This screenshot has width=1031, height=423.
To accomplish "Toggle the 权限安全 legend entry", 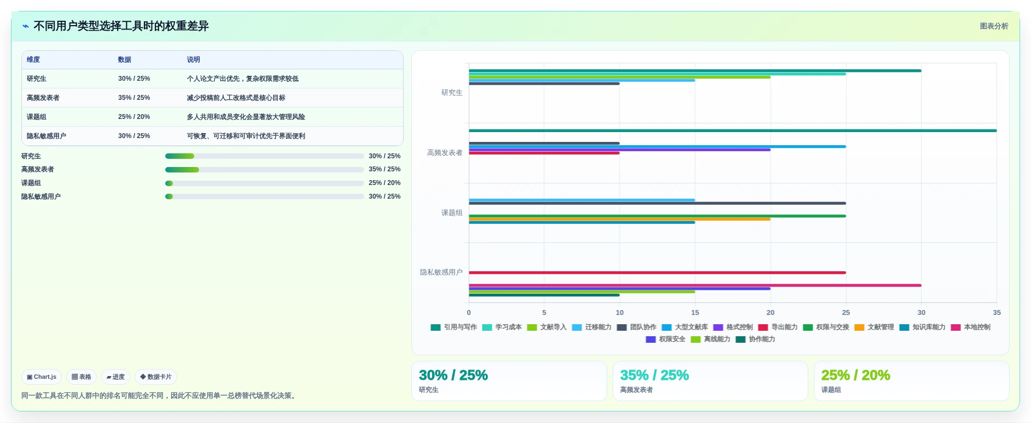I will [666, 339].
